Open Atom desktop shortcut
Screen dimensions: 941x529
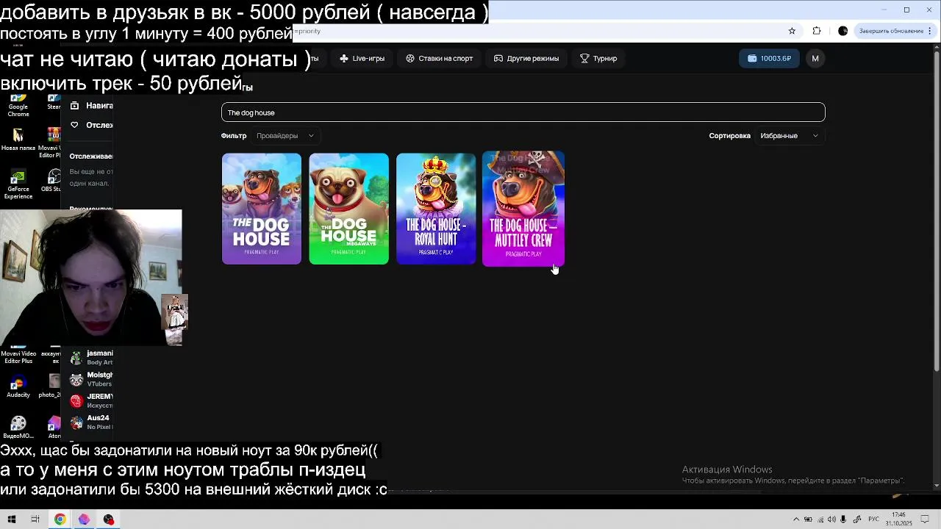click(x=54, y=428)
